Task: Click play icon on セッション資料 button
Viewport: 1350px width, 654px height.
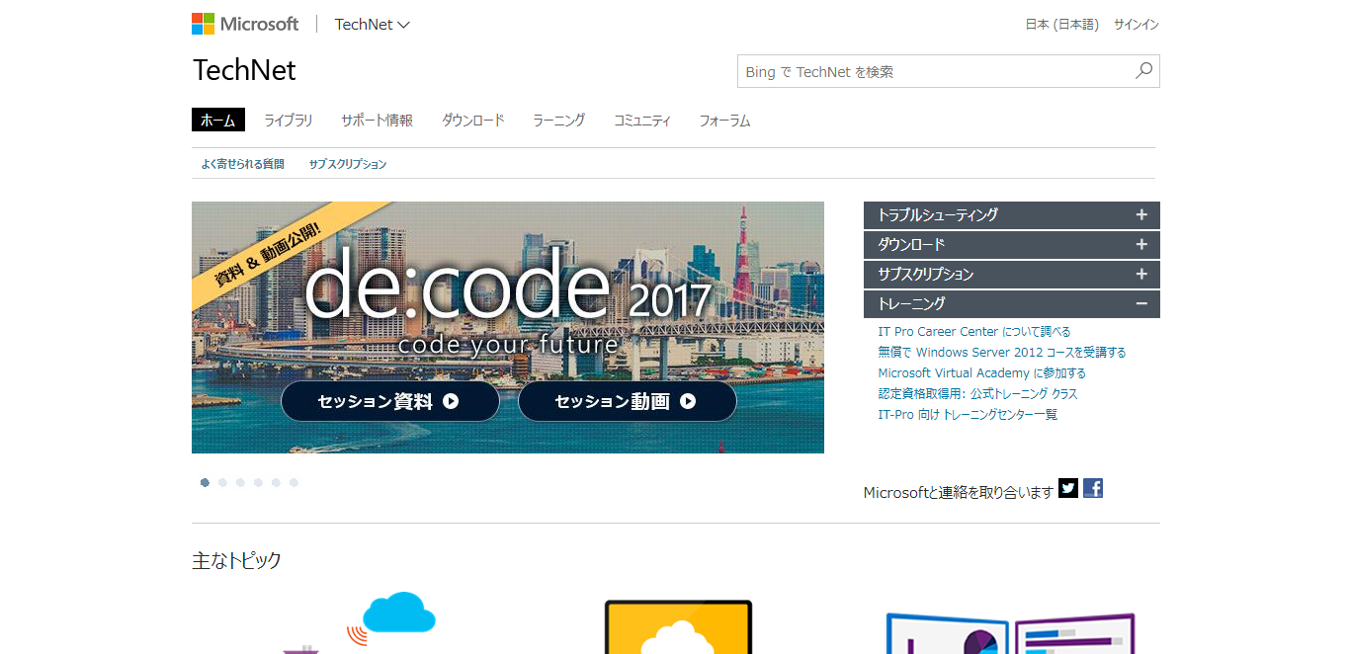Action: coord(451,401)
